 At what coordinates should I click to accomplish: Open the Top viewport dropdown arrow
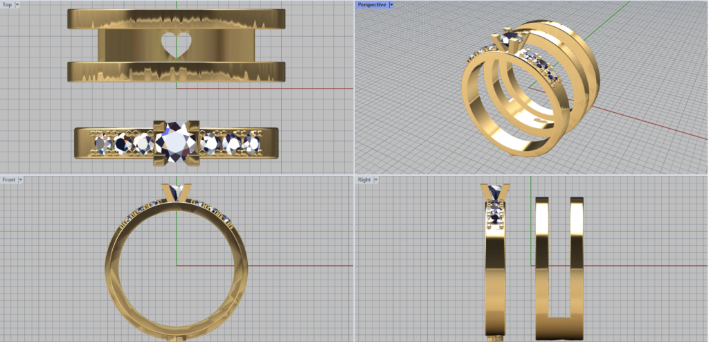coord(17,4)
